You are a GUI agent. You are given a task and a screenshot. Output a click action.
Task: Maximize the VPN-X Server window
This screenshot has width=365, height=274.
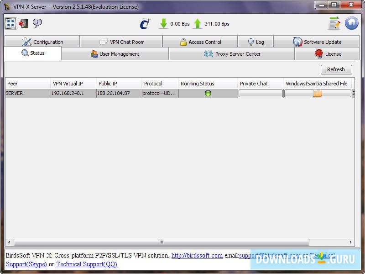(x=334, y=5)
